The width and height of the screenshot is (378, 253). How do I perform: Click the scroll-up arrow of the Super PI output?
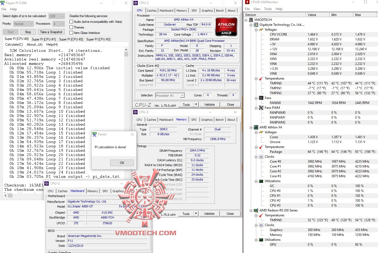point(126,50)
